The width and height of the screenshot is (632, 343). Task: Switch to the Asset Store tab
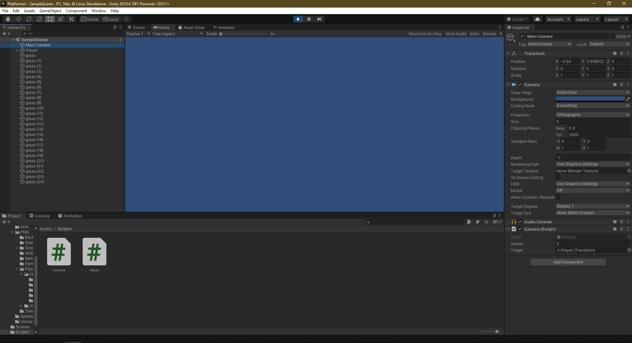[191, 27]
